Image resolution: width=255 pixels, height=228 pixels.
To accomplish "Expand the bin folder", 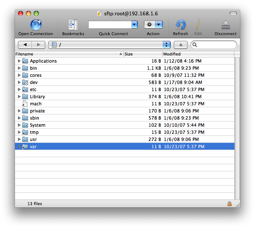I will pos(19,68).
